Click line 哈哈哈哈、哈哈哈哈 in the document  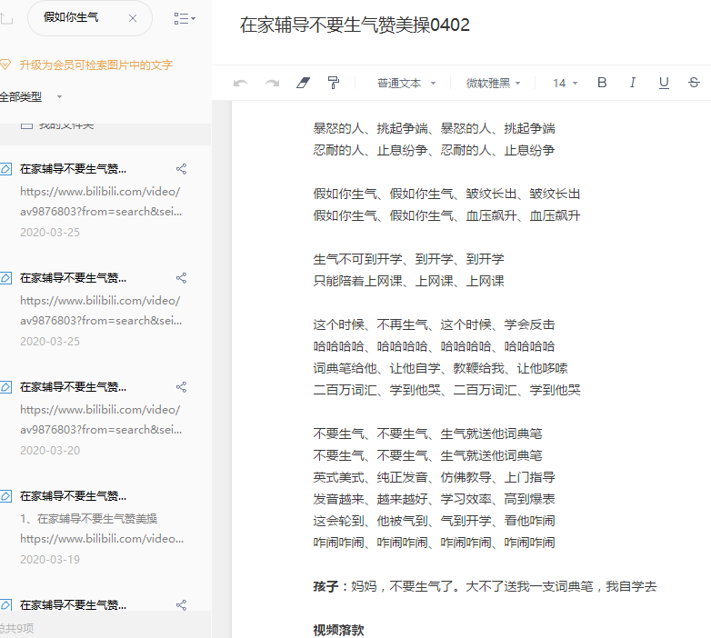434,346
